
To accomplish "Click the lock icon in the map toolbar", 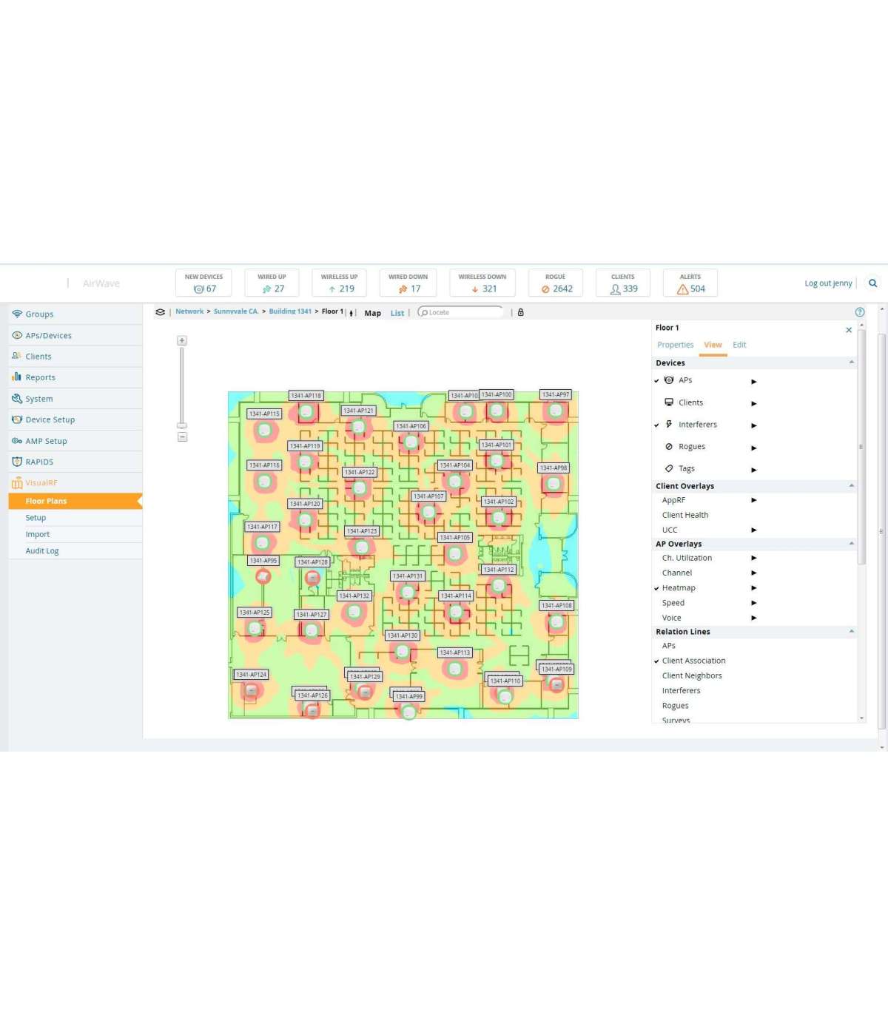I will (520, 312).
